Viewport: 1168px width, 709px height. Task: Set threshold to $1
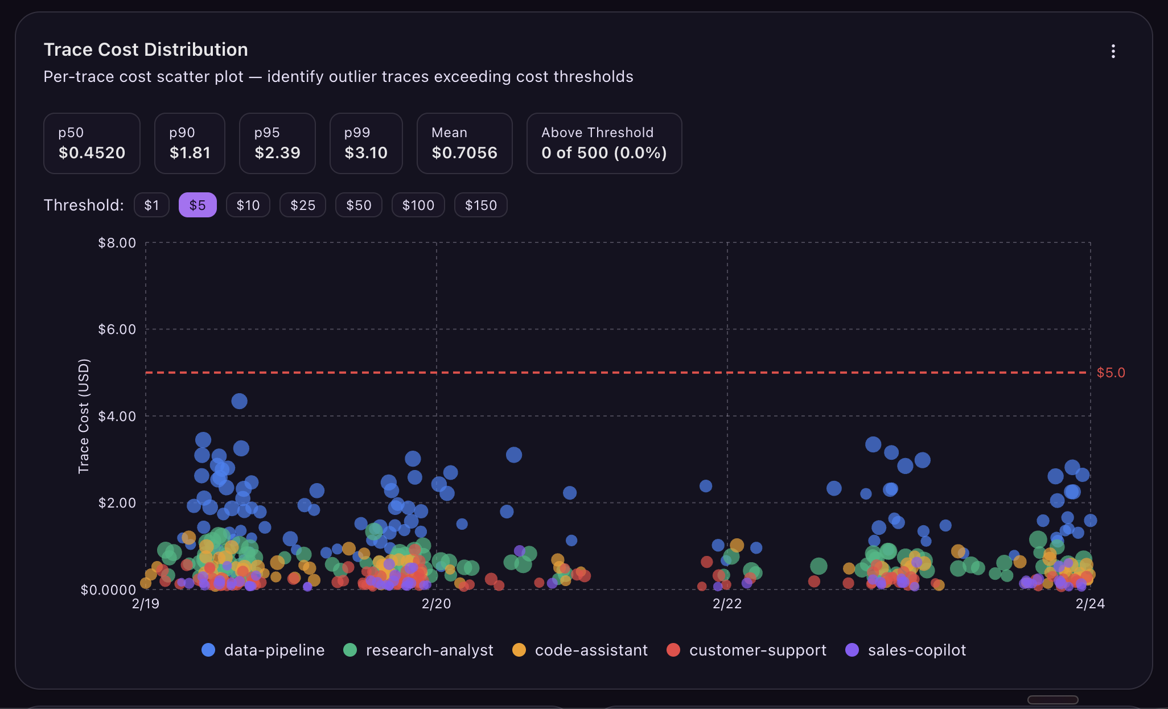click(x=151, y=205)
